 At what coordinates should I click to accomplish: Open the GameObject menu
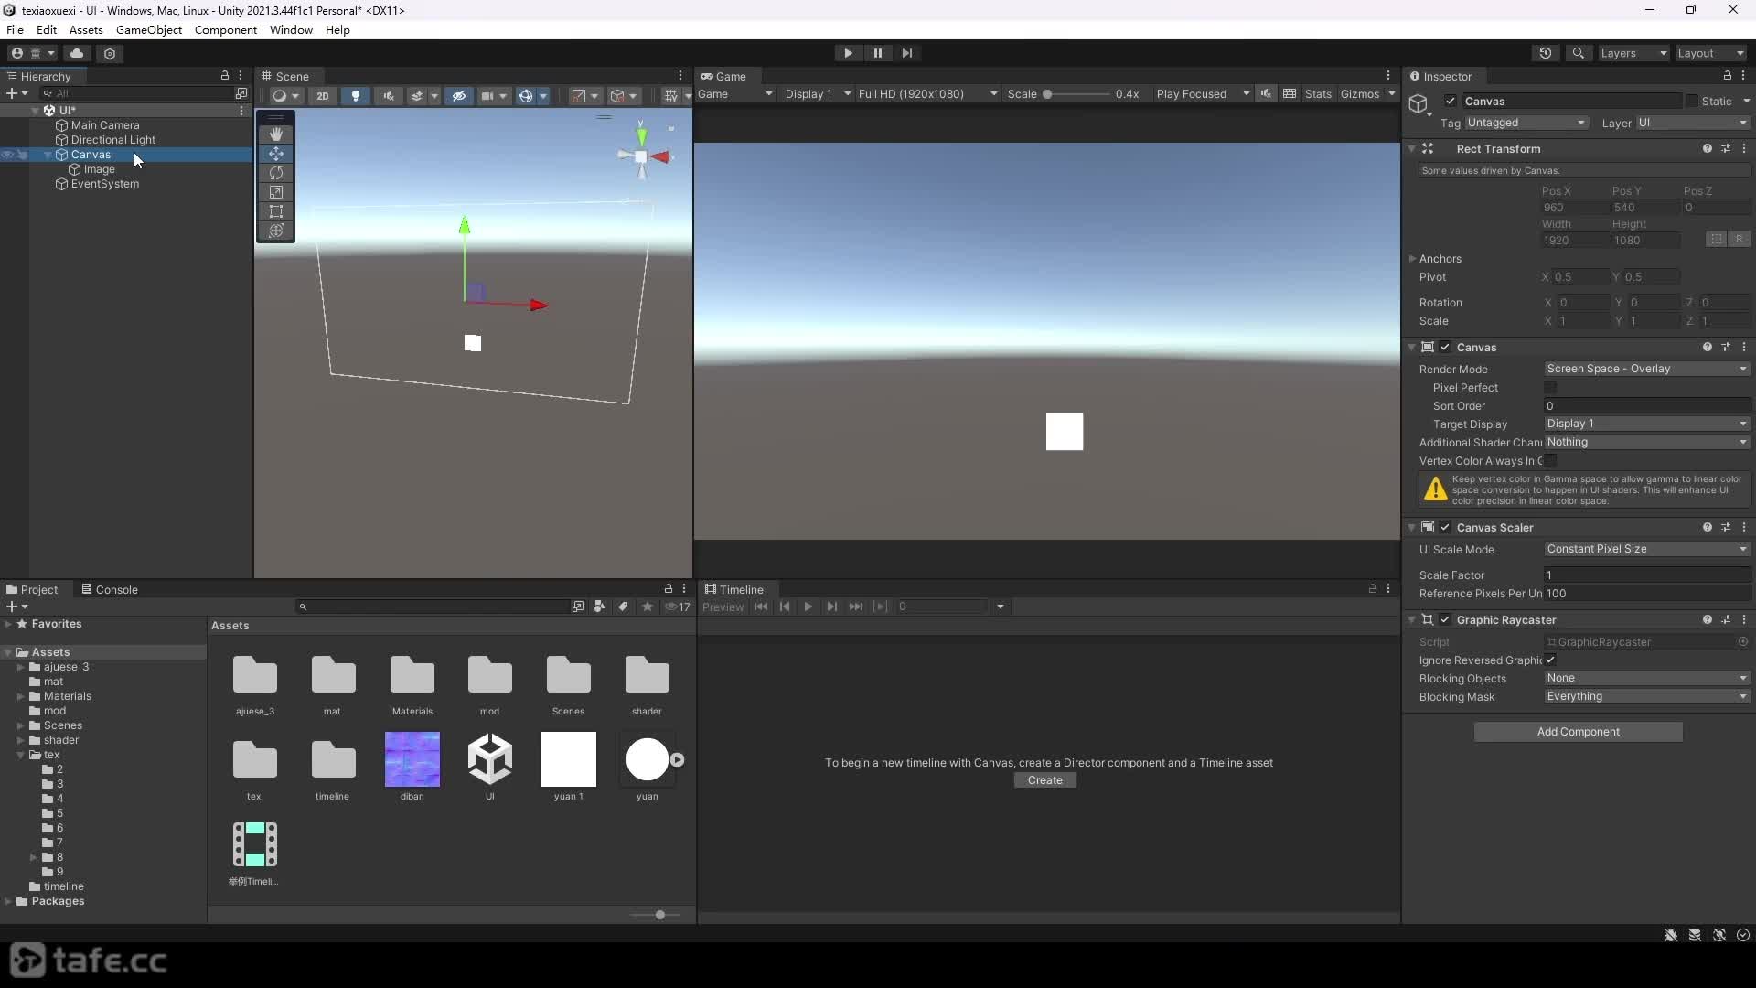[x=149, y=29]
